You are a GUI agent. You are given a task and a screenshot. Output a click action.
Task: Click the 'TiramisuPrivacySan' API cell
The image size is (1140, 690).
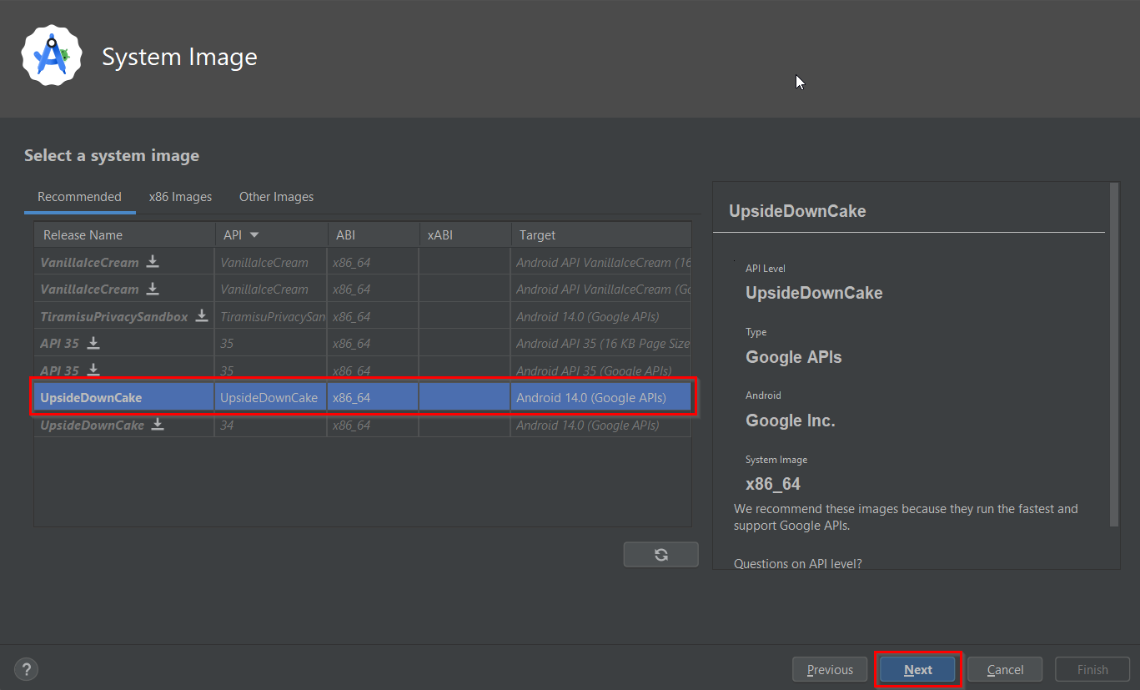click(x=271, y=316)
